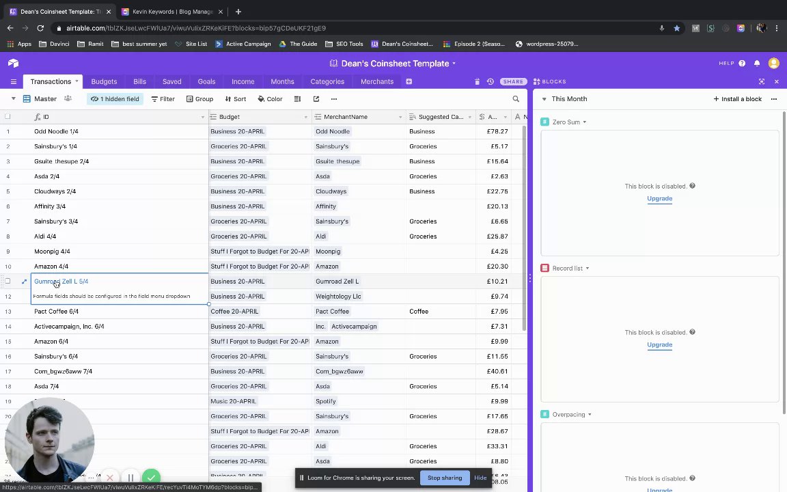Viewport: 787px width, 492px height.
Task: Open the Master view switcher
Action: point(40,99)
